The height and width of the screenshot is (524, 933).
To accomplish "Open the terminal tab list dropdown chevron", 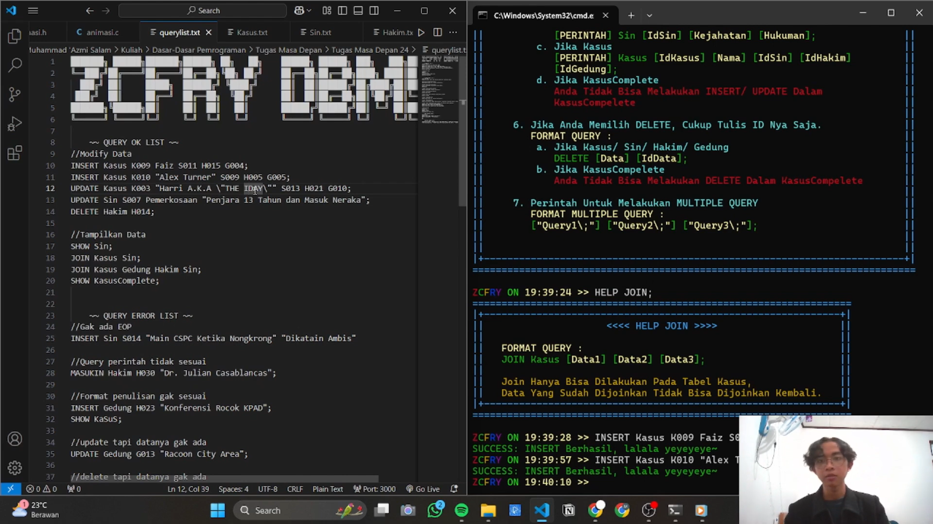I will (650, 15).
